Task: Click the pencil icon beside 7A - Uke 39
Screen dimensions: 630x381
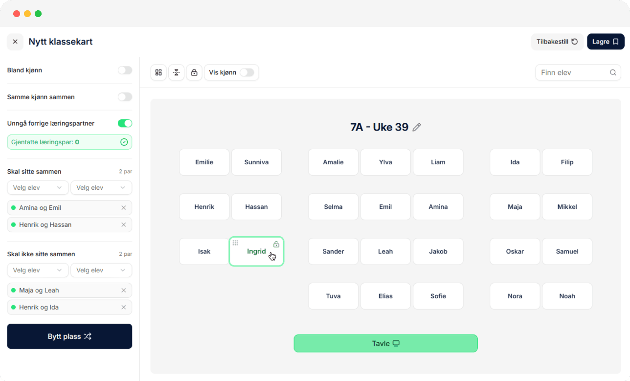Action: coord(417,127)
